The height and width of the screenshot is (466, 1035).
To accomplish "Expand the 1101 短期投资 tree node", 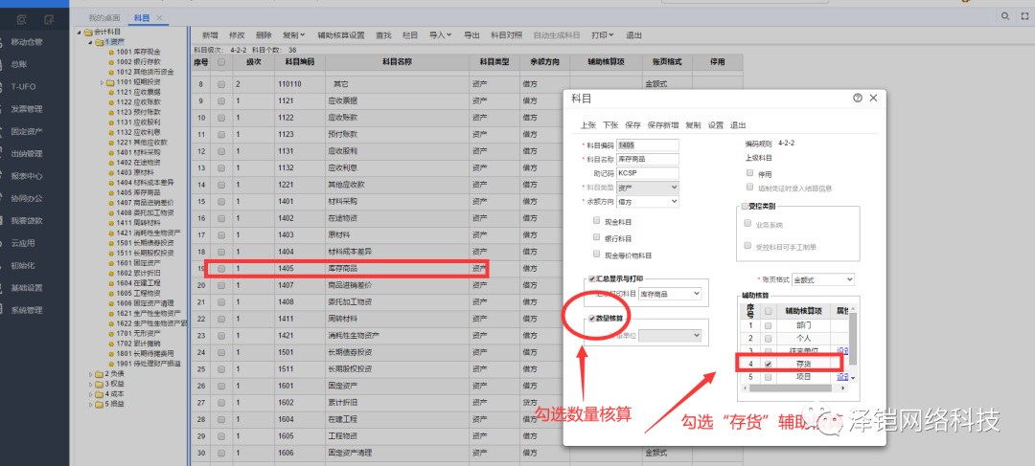I will coord(101,82).
